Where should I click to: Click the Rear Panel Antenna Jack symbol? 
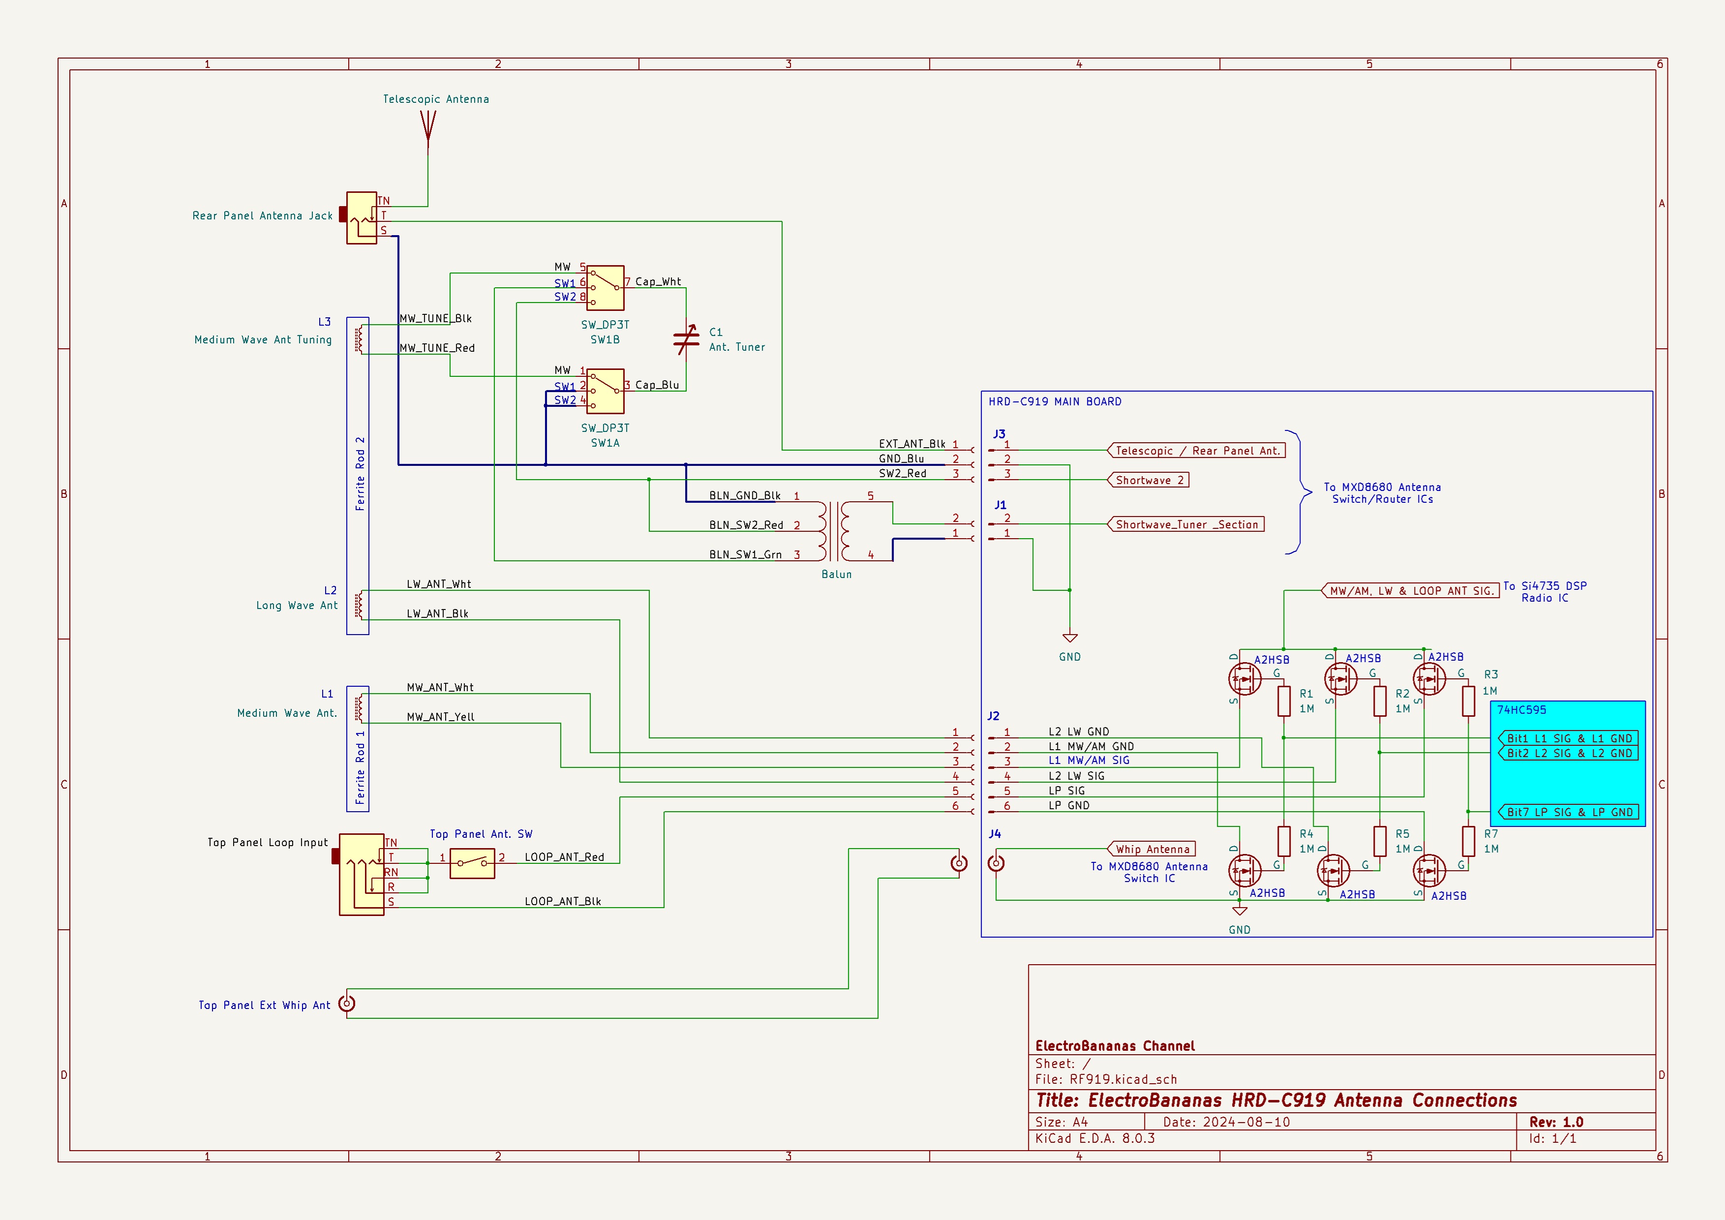click(362, 218)
